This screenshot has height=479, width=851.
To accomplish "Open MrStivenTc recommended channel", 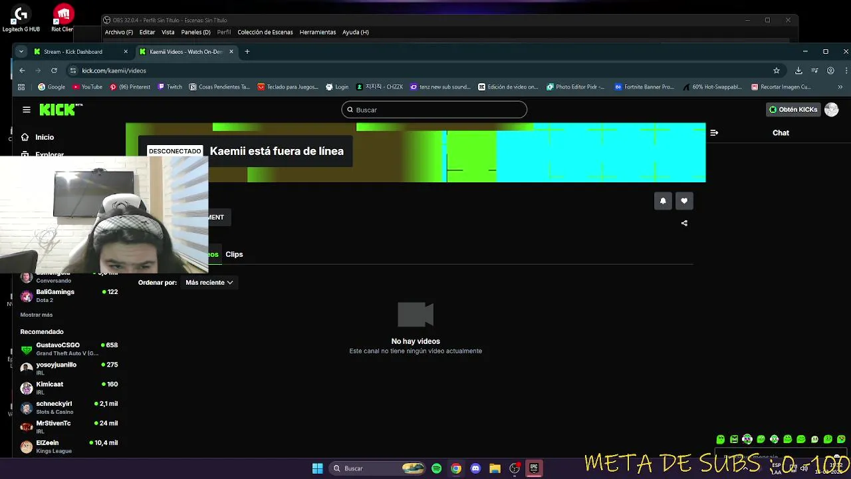I will [x=69, y=426].
